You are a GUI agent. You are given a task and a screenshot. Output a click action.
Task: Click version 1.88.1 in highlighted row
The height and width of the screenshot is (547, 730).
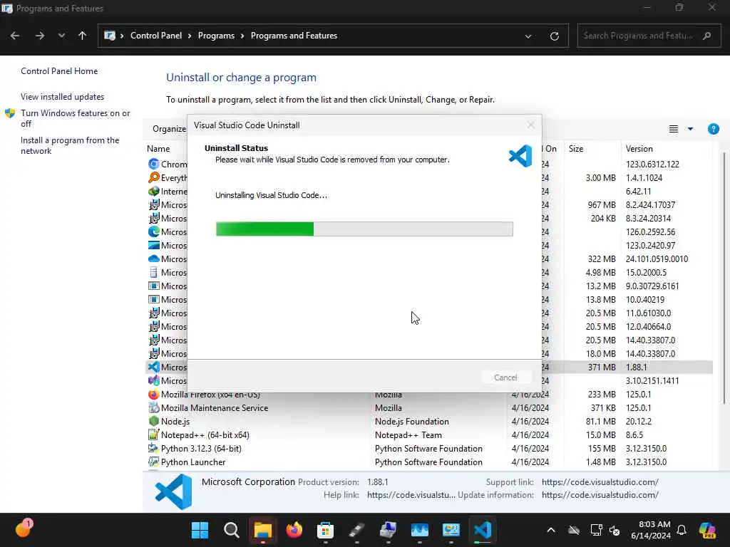click(636, 368)
